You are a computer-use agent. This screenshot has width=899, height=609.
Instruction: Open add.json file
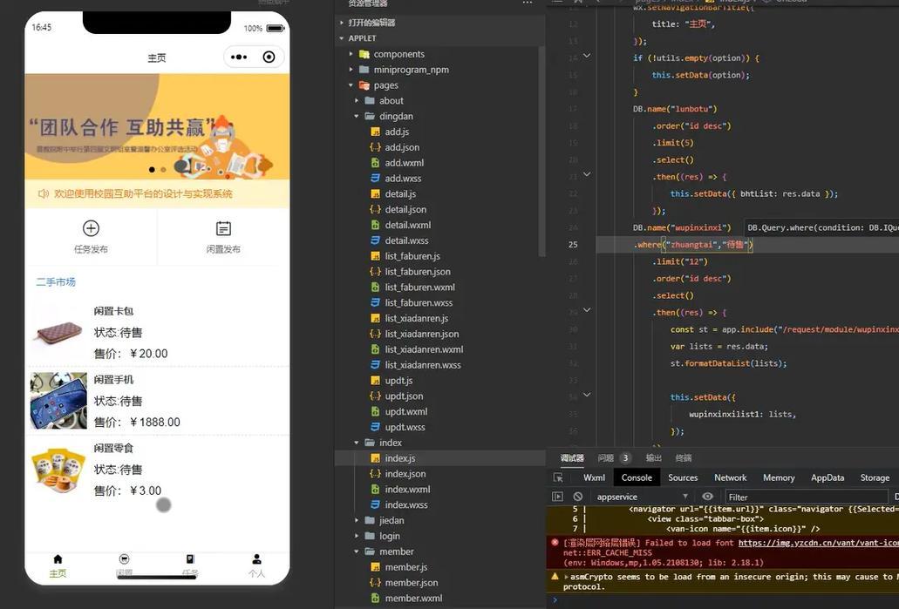[x=402, y=147]
